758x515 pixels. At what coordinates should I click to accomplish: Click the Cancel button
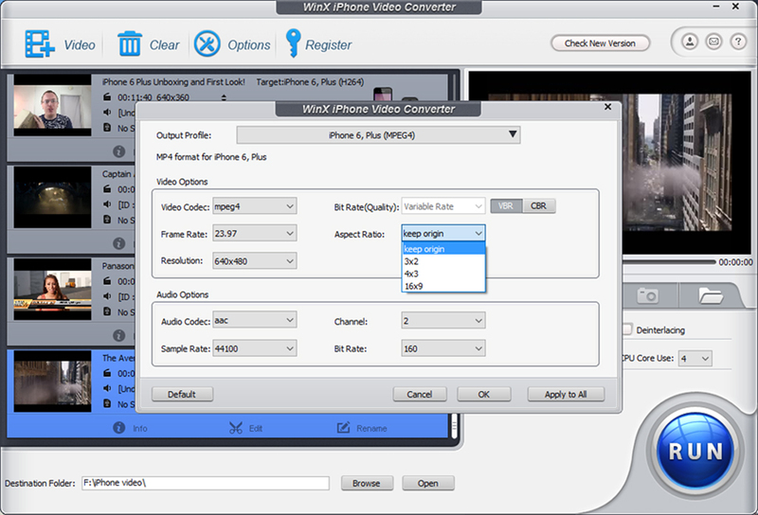[419, 394]
